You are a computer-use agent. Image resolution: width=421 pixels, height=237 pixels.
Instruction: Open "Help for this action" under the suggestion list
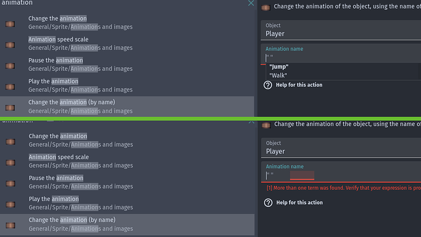(x=299, y=85)
